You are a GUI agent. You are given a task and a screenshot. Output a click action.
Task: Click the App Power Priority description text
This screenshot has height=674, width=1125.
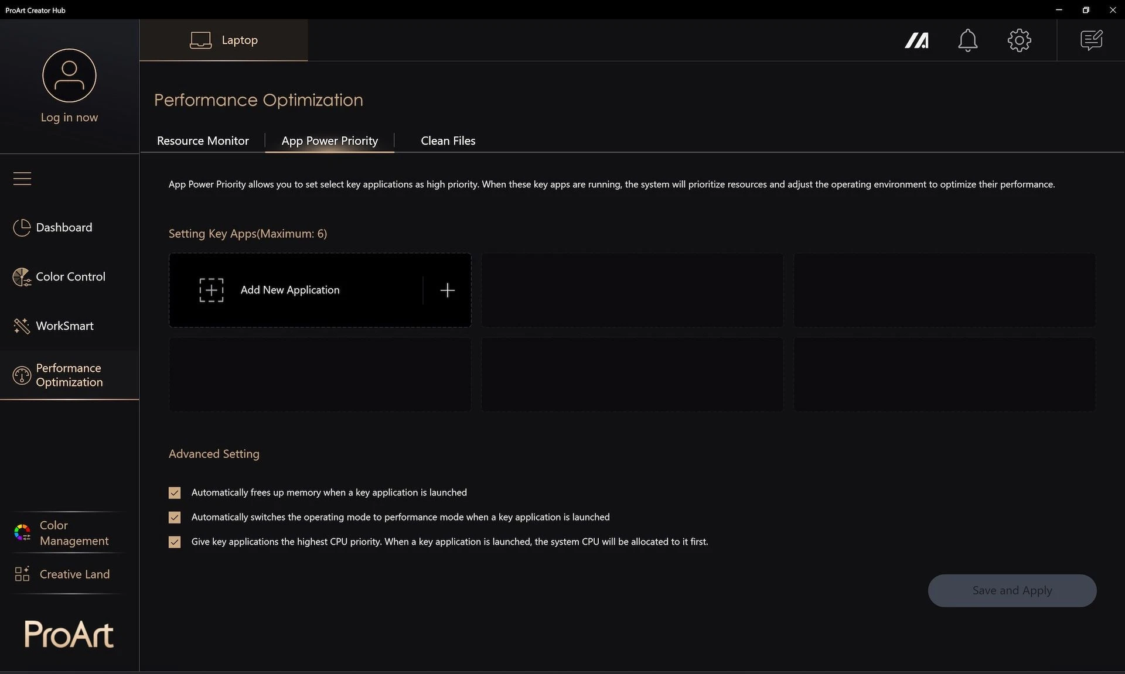click(x=612, y=184)
